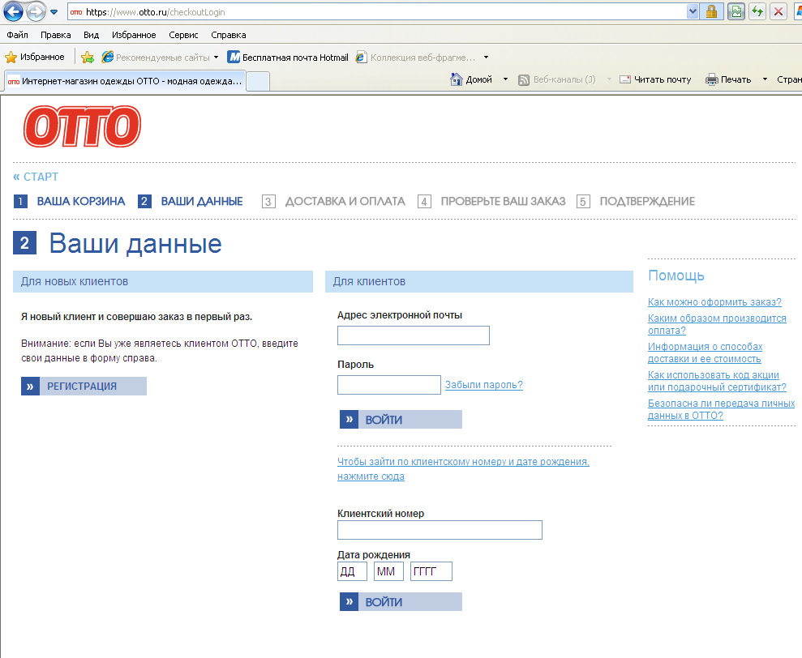Add page to favorites bar icon
802x658 pixels.
click(88, 57)
